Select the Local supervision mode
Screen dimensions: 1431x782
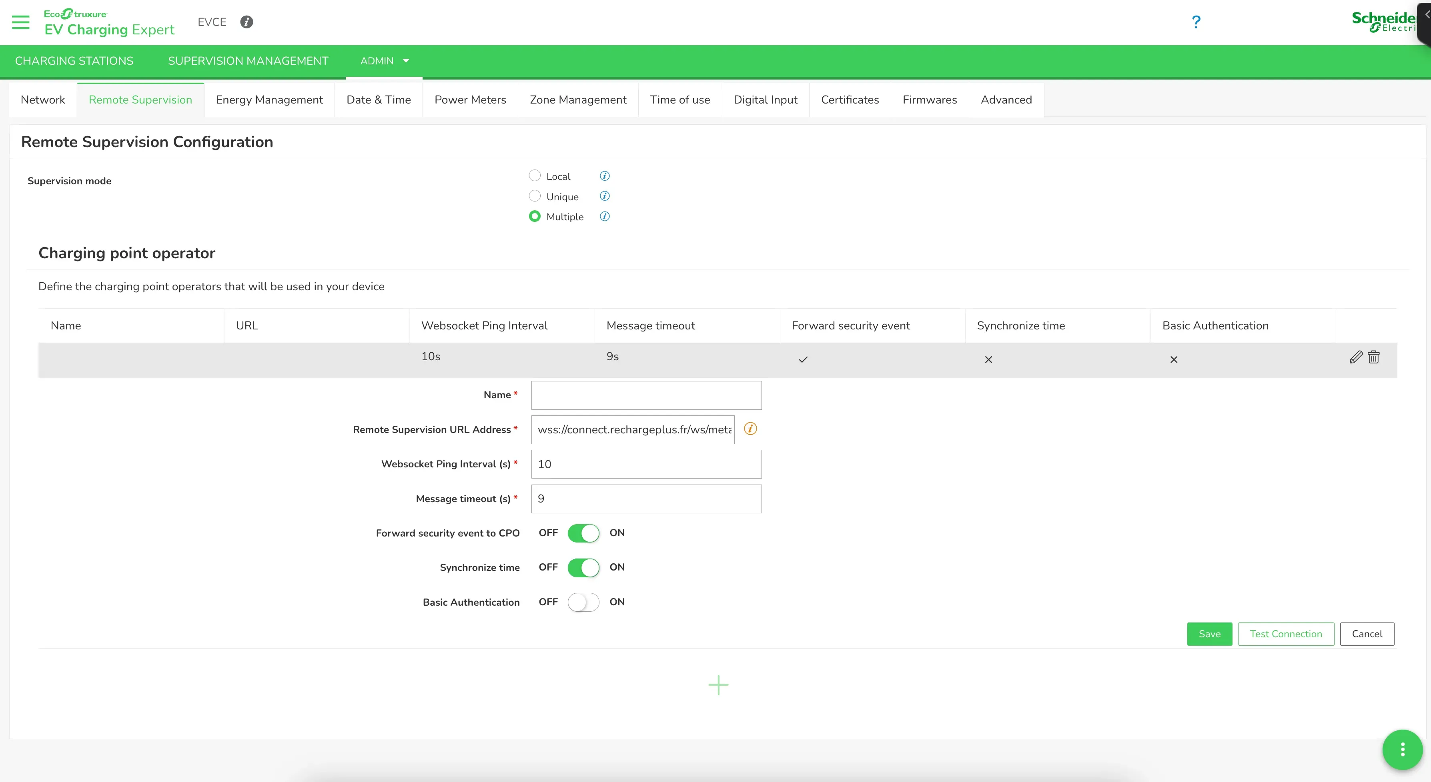pos(534,176)
